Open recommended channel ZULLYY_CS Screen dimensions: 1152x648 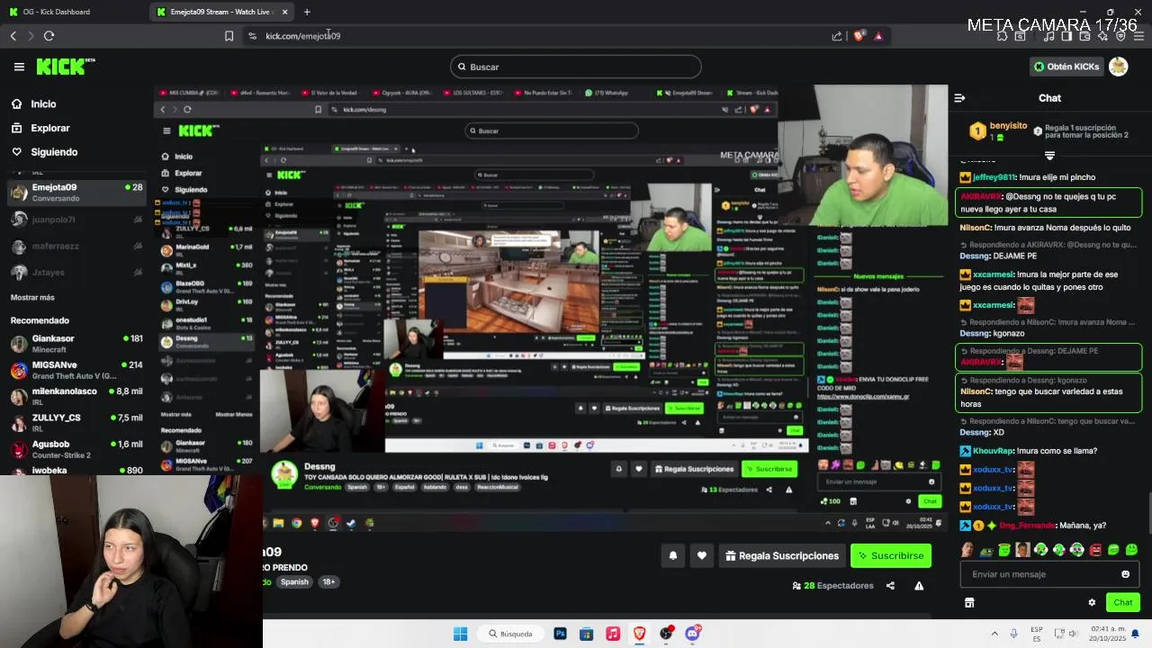coord(76,423)
